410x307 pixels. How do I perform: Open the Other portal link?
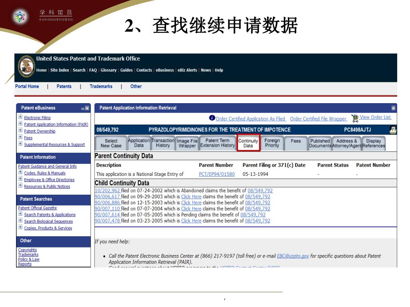pyautogui.click(x=136, y=86)
